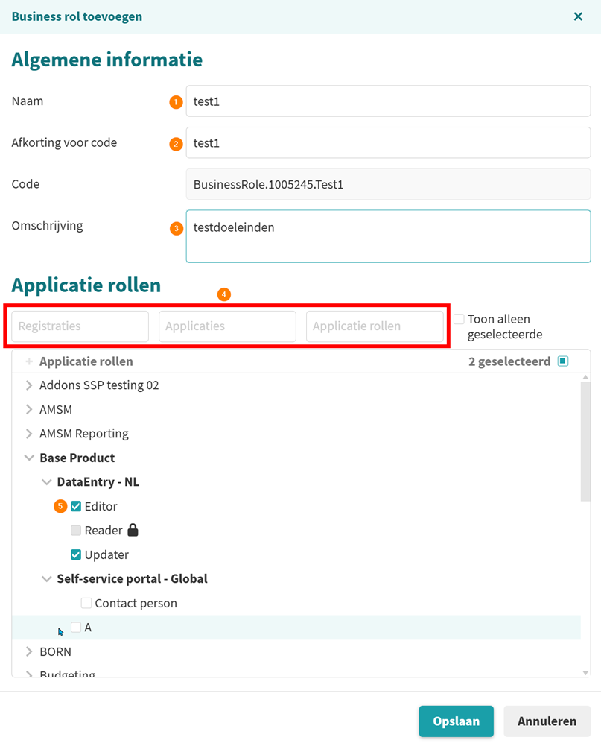
Task: Expand the BORN tree node
Action: (x=29, y=651)
